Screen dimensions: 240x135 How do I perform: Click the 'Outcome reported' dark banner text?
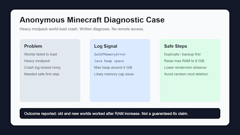pos(106,113)
